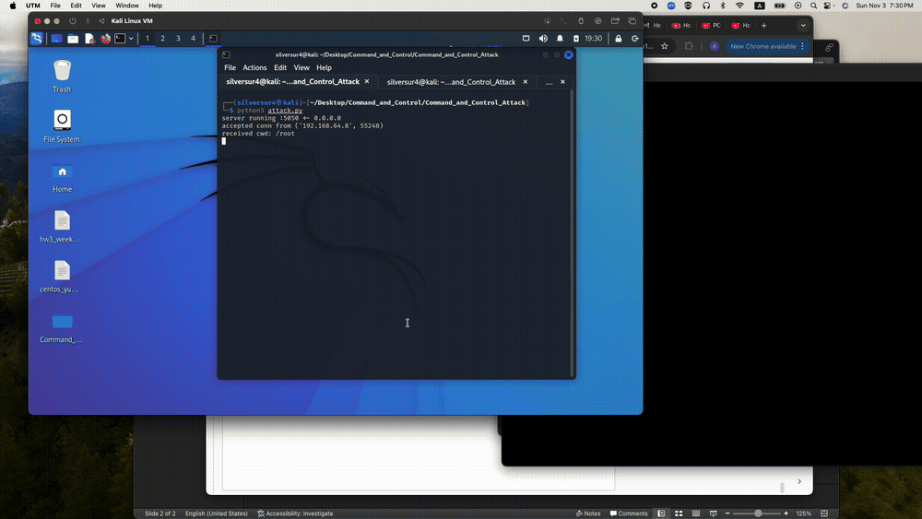Close the second terminal tab
The width and height of the screenshot is (922, 519).
pyautogui.click(x=526, y=82)
